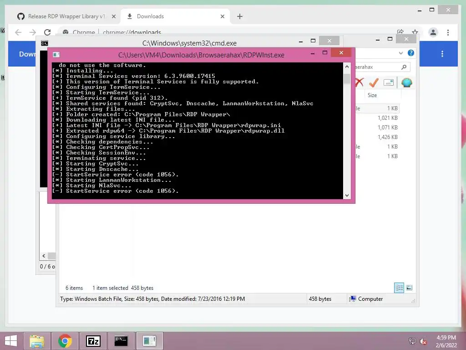Close the Release RDP Wrapper Library tab
Screen dimensions: 466x350
click(113, 17)
